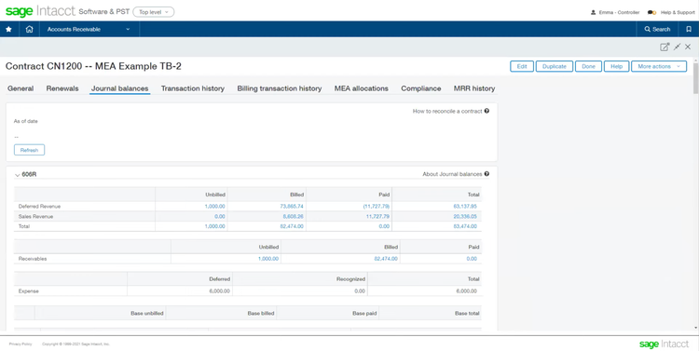This screenshot has height=351, width=699.
Task: Click Expense deferred value 6,000.00
Action: click(x=219, y=290)
